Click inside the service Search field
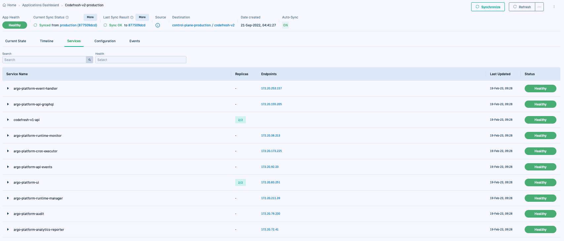This screenshot has width=564, height=241. [44, 60]
